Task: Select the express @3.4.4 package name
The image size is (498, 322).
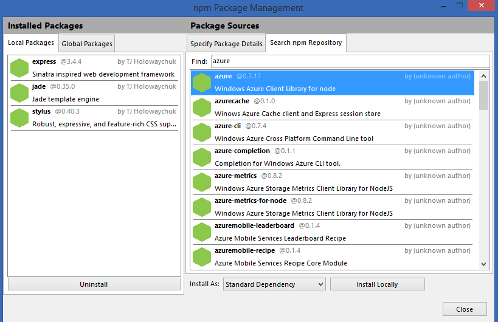Action: (x=44, y=61)
